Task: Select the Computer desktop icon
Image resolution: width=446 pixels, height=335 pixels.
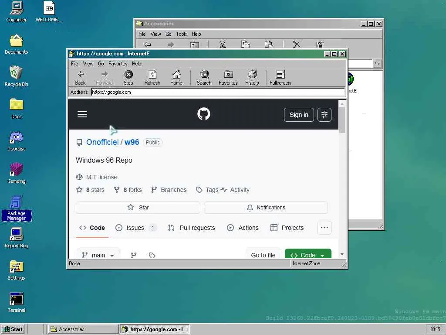Action: point(16,12)
